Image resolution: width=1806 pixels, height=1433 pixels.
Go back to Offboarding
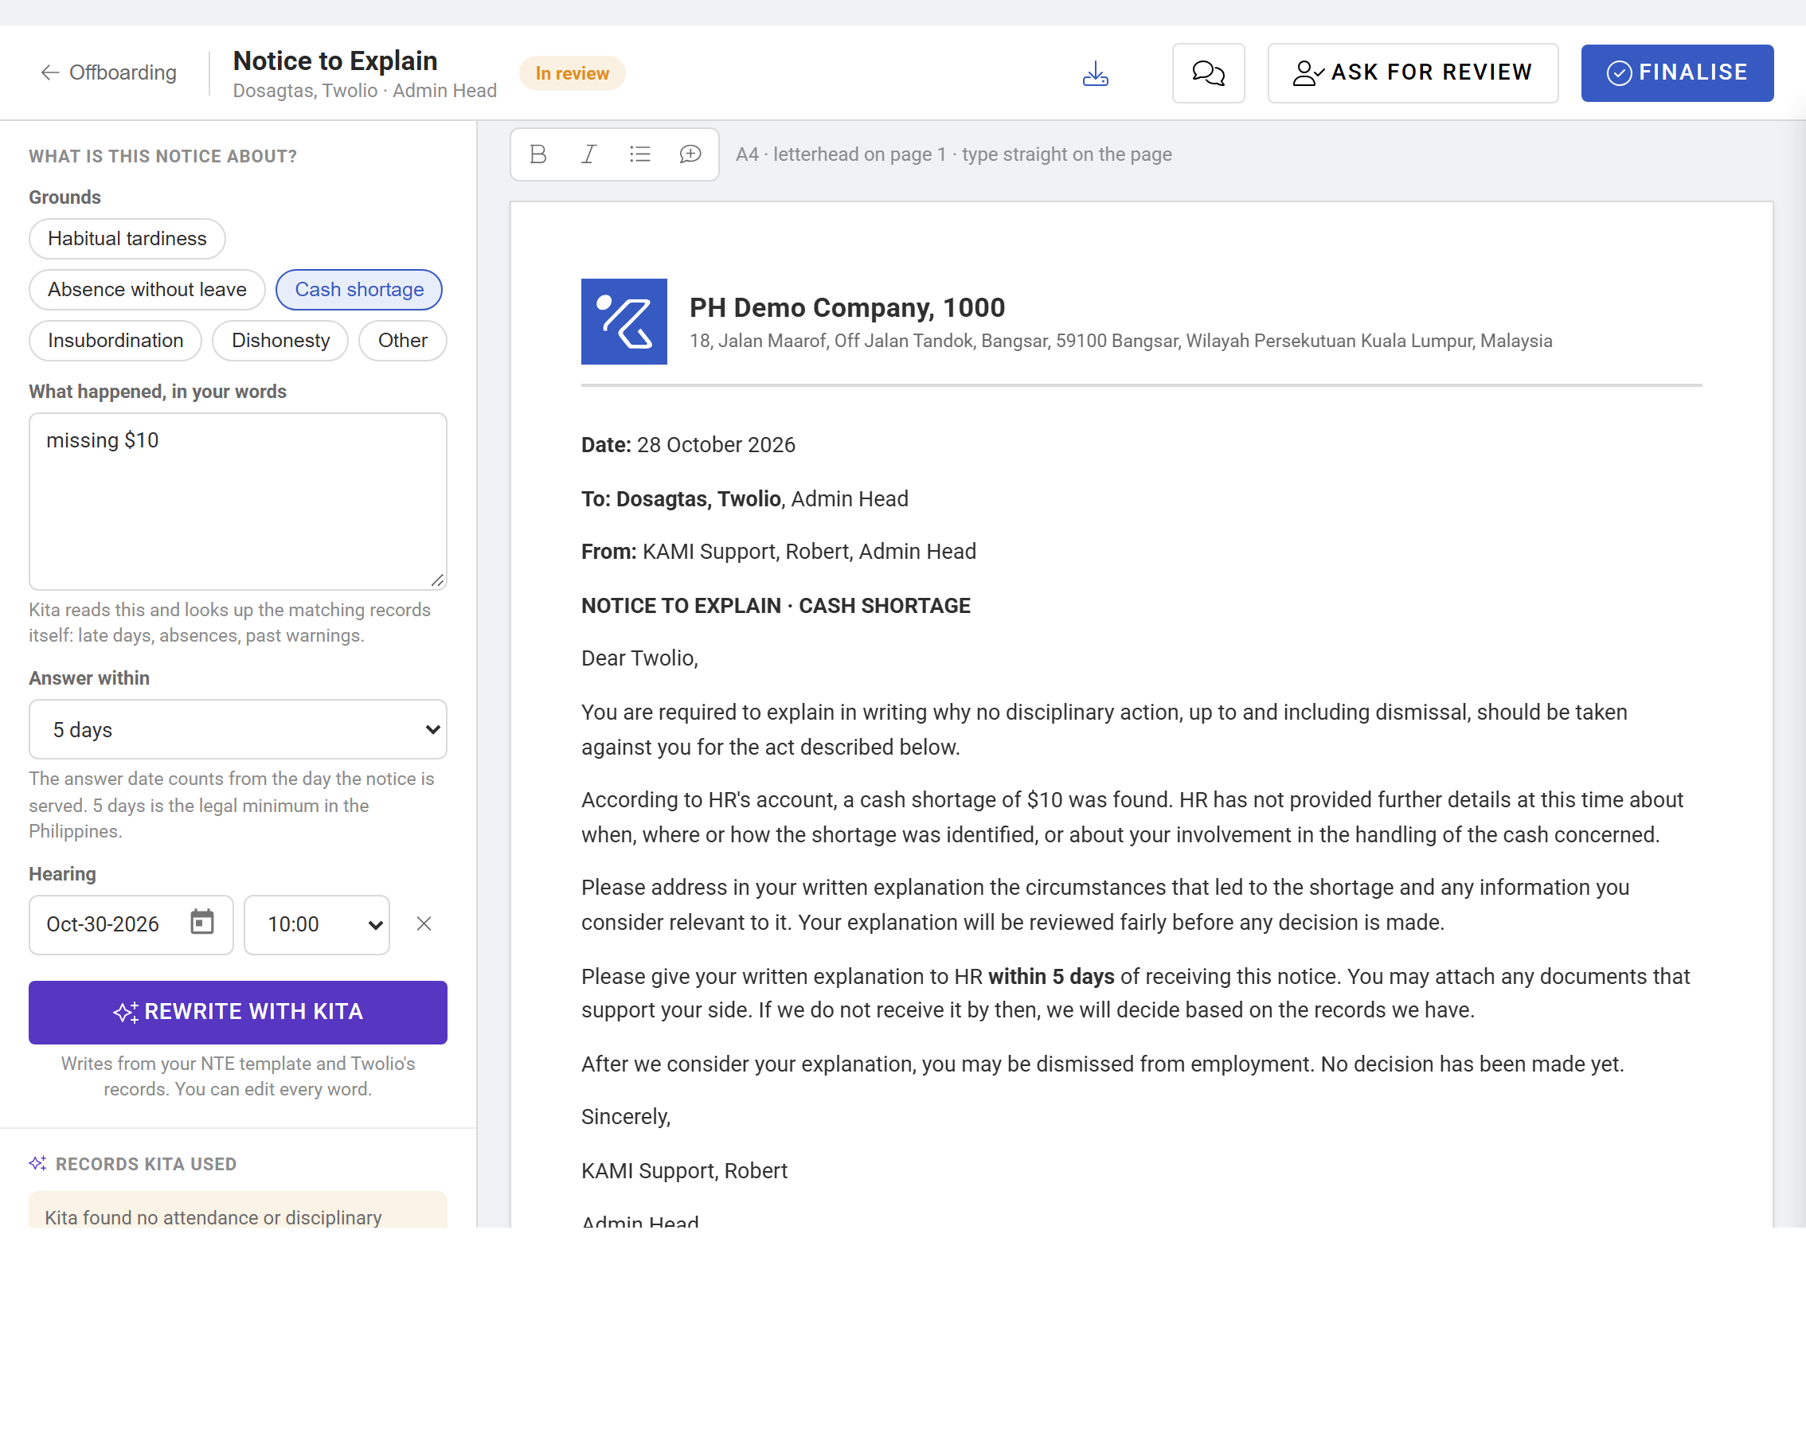click(x=108, y=73)
